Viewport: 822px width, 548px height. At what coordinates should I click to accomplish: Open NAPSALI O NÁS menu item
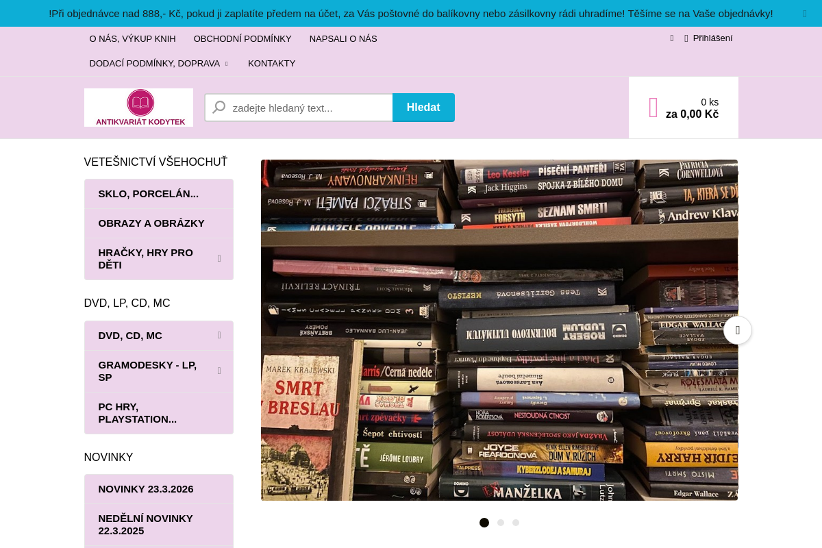343,39
